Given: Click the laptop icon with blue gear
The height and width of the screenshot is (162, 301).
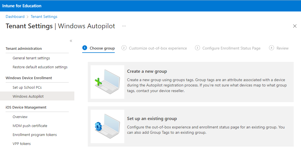Looking at the screenshot, I should [107, 126].
